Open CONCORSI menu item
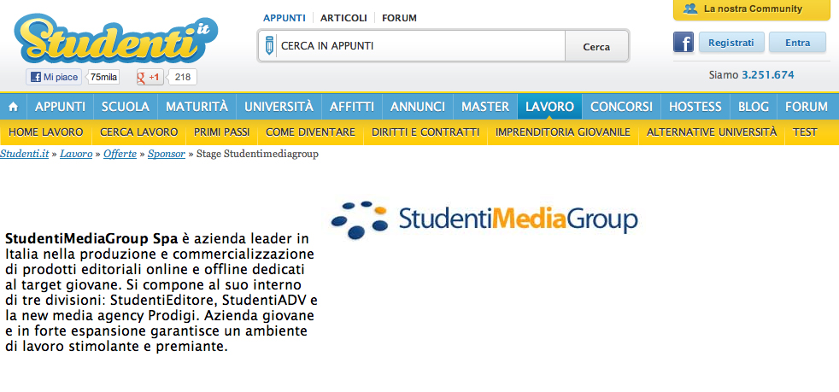Viewport: 839px width, 392px height. point(621,107)
